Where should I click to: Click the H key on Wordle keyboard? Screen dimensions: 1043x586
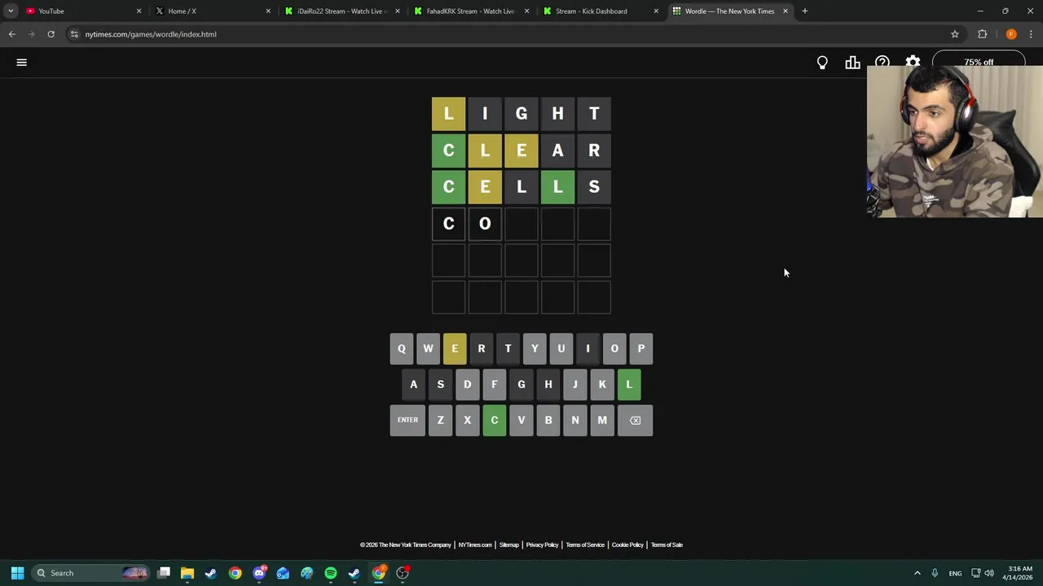coord(548,384)
